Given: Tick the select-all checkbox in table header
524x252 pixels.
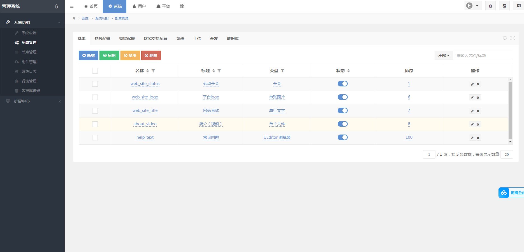Looking at the screenshot, I should point(95,71).
